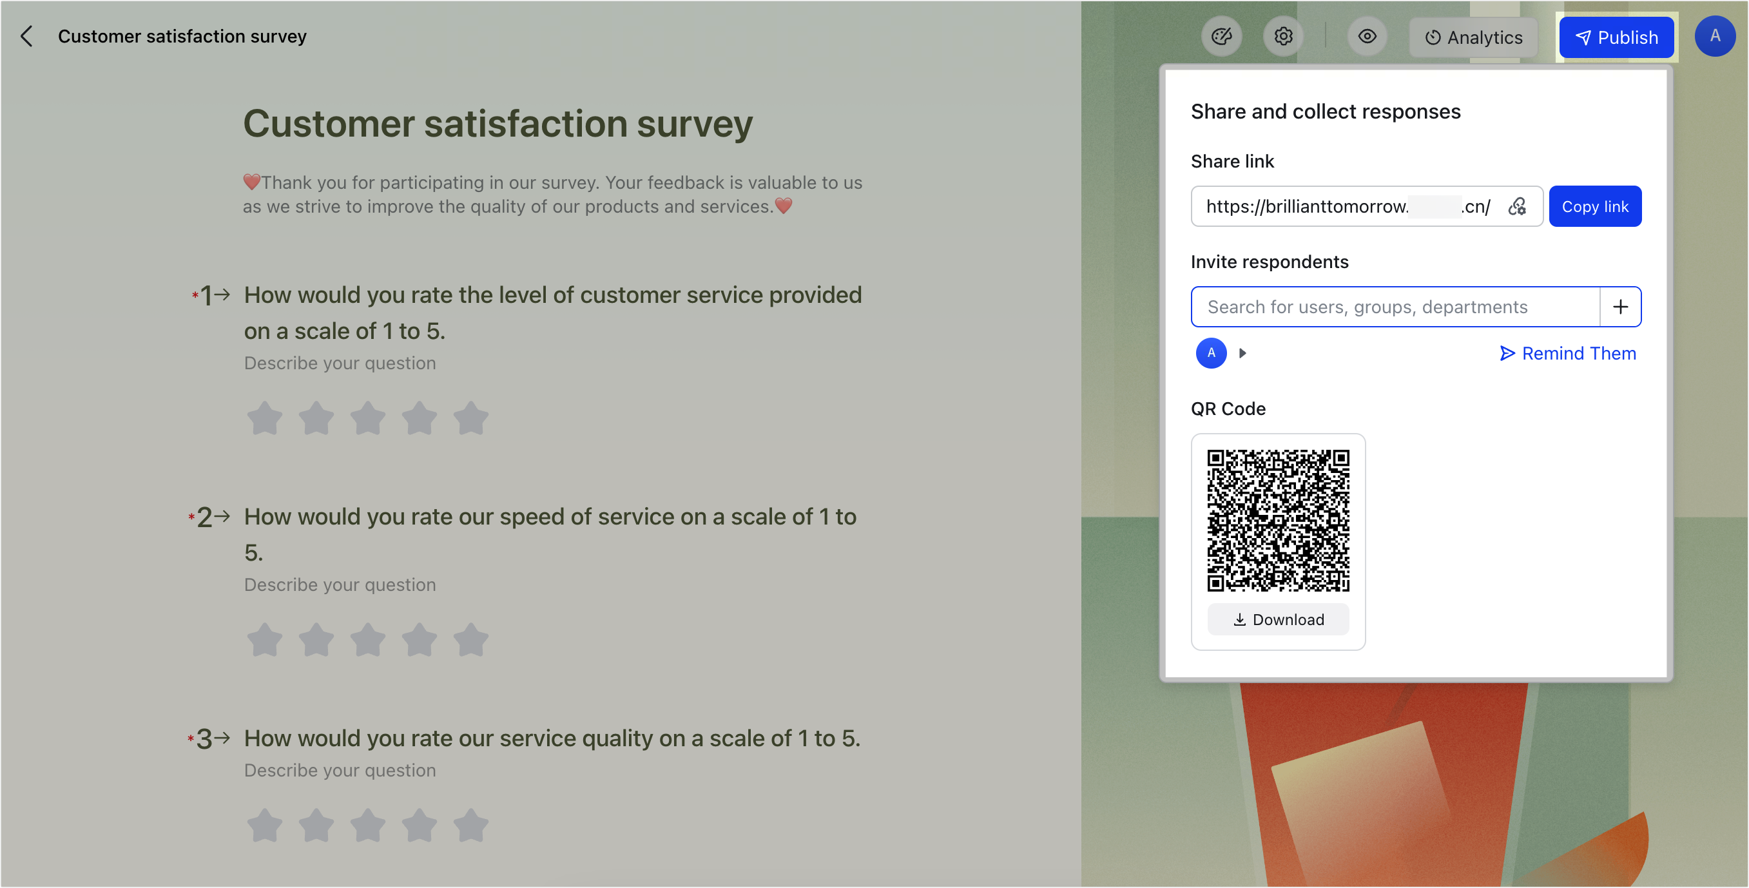
Task: Select first star in question 3
Action: coord(264,825)
